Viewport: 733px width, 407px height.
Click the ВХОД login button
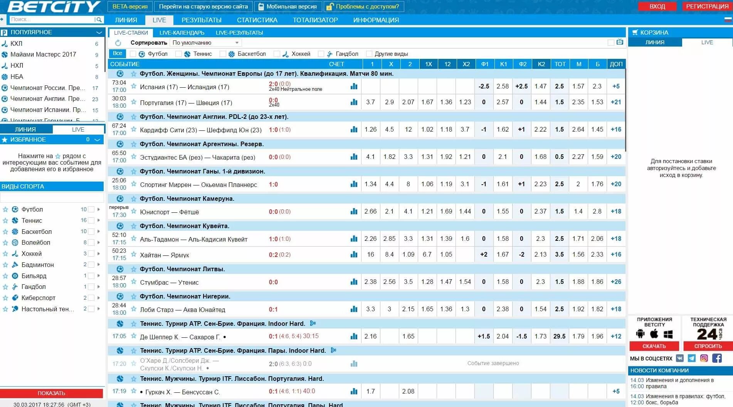click(657, 7)
